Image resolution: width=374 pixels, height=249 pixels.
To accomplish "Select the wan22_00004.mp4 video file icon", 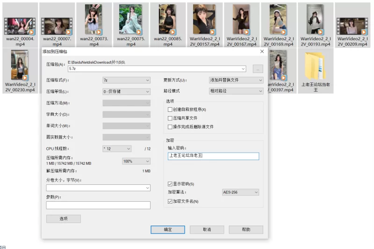I will [20, 26].
